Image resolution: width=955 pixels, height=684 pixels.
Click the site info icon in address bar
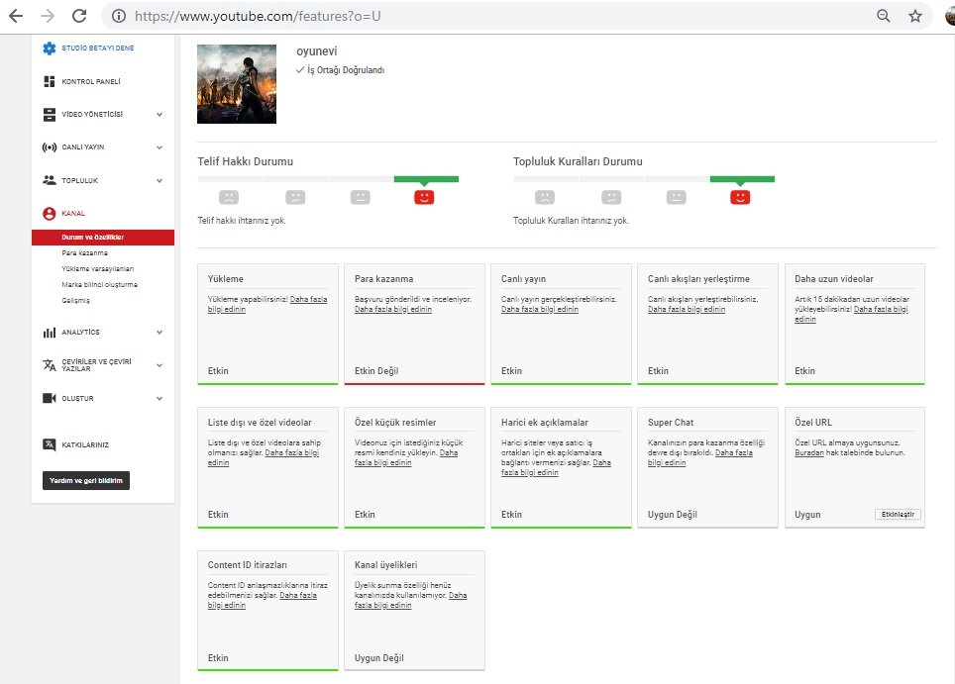coord(119,16)
